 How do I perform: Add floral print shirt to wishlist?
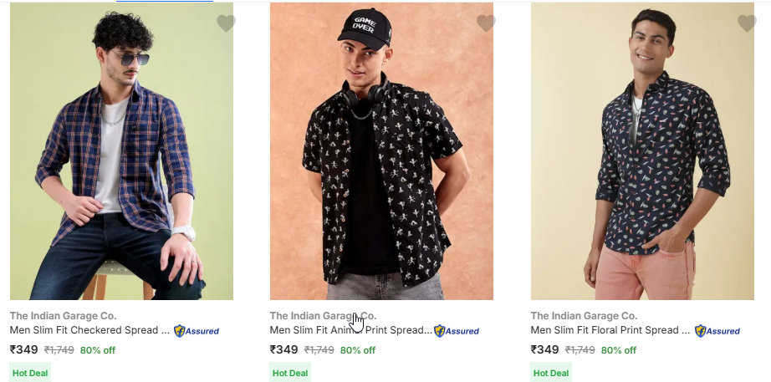747,23
